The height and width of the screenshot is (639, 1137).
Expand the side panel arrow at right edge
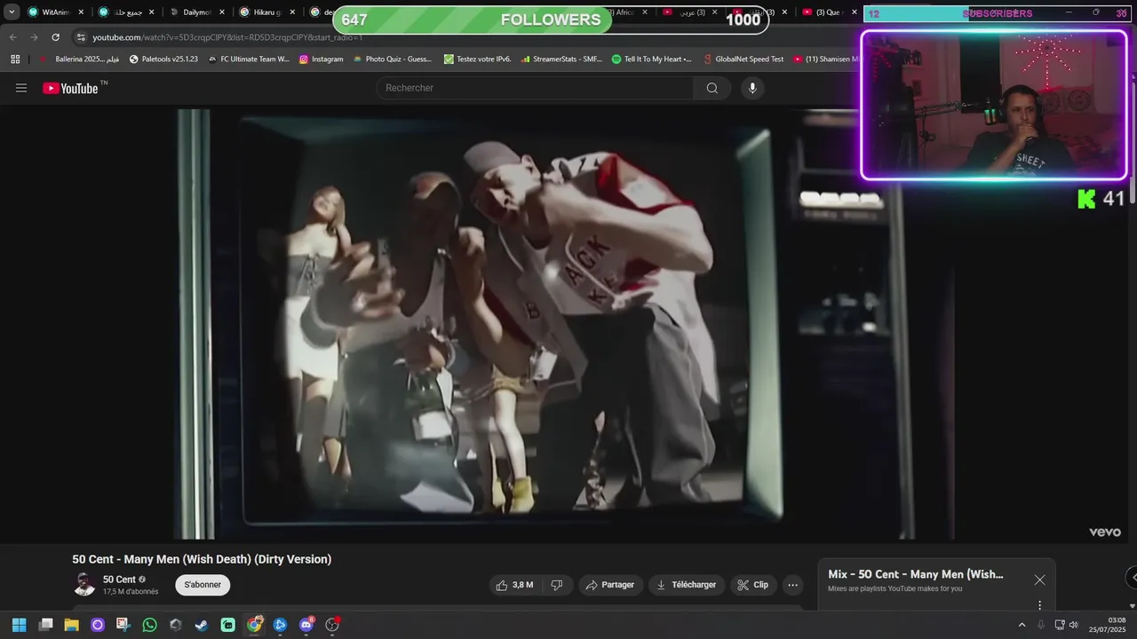pos(1133,578)
